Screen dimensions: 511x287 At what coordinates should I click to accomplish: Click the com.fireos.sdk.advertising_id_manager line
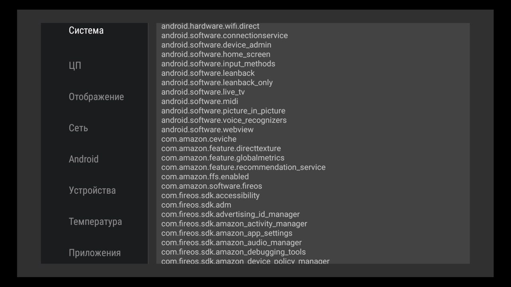(230, 214)
